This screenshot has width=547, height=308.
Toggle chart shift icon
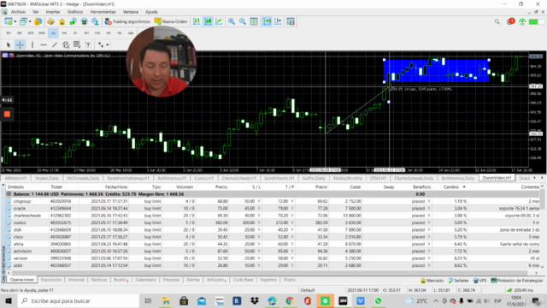coord(278,21)
